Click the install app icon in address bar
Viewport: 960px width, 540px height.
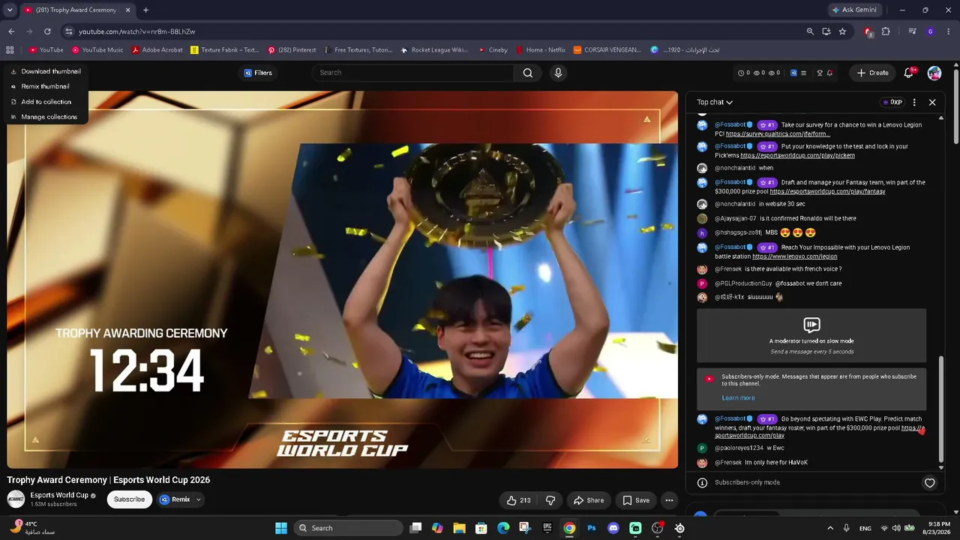tap(826, 31)
